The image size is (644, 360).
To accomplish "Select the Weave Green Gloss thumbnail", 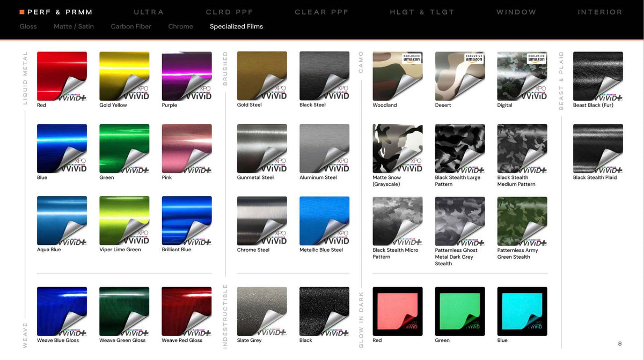I will 125,312.
